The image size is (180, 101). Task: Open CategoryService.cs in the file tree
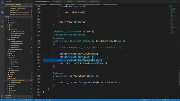(x=19, y=41)
